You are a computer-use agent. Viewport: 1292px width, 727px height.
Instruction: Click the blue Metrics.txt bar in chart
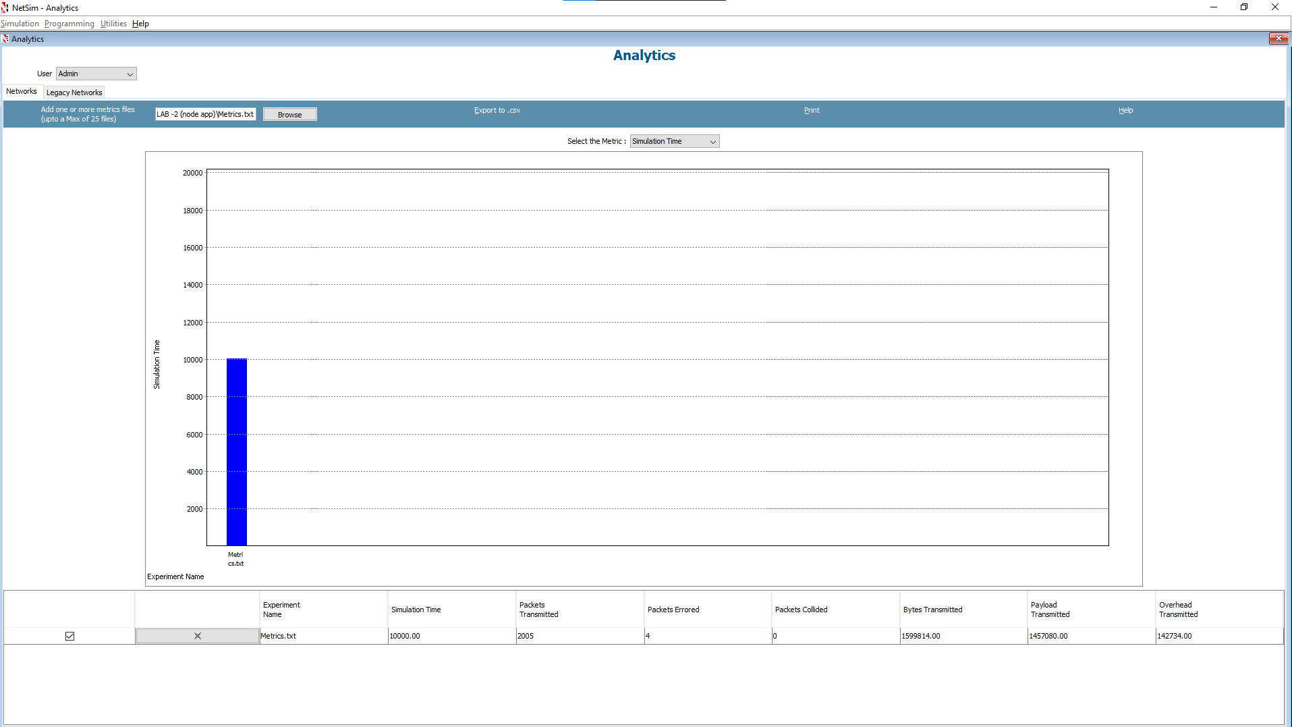pyautogui.click(x=237, y=452)
